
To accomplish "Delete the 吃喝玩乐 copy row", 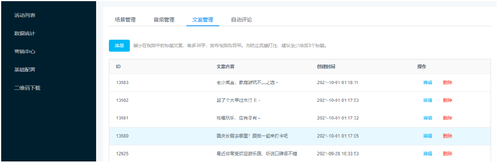I will [x=447, y=118].
